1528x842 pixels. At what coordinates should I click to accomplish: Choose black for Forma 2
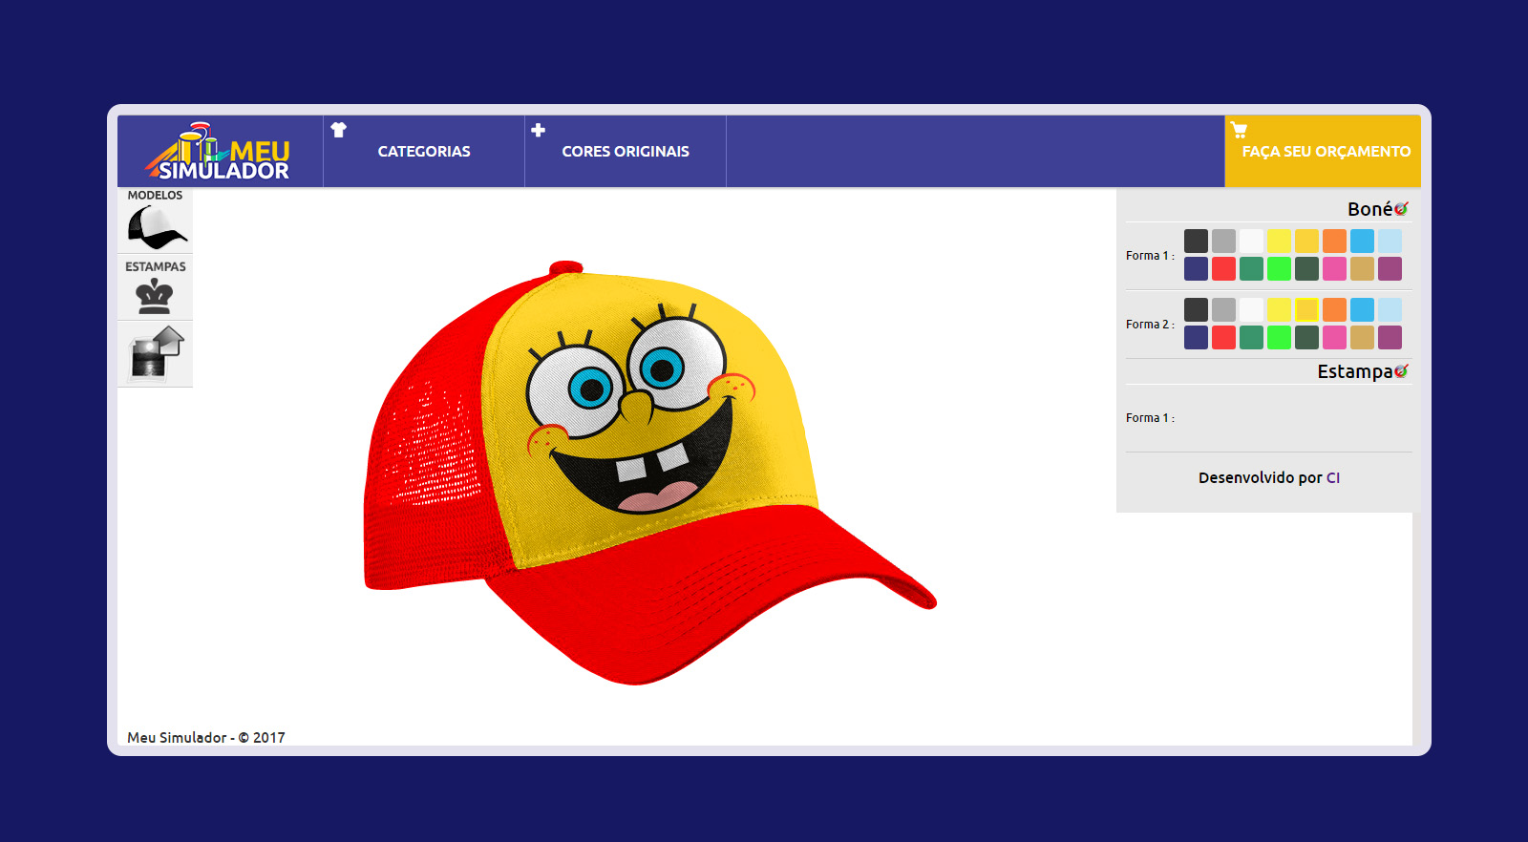pyautogui.click(x=1196, y=309)
